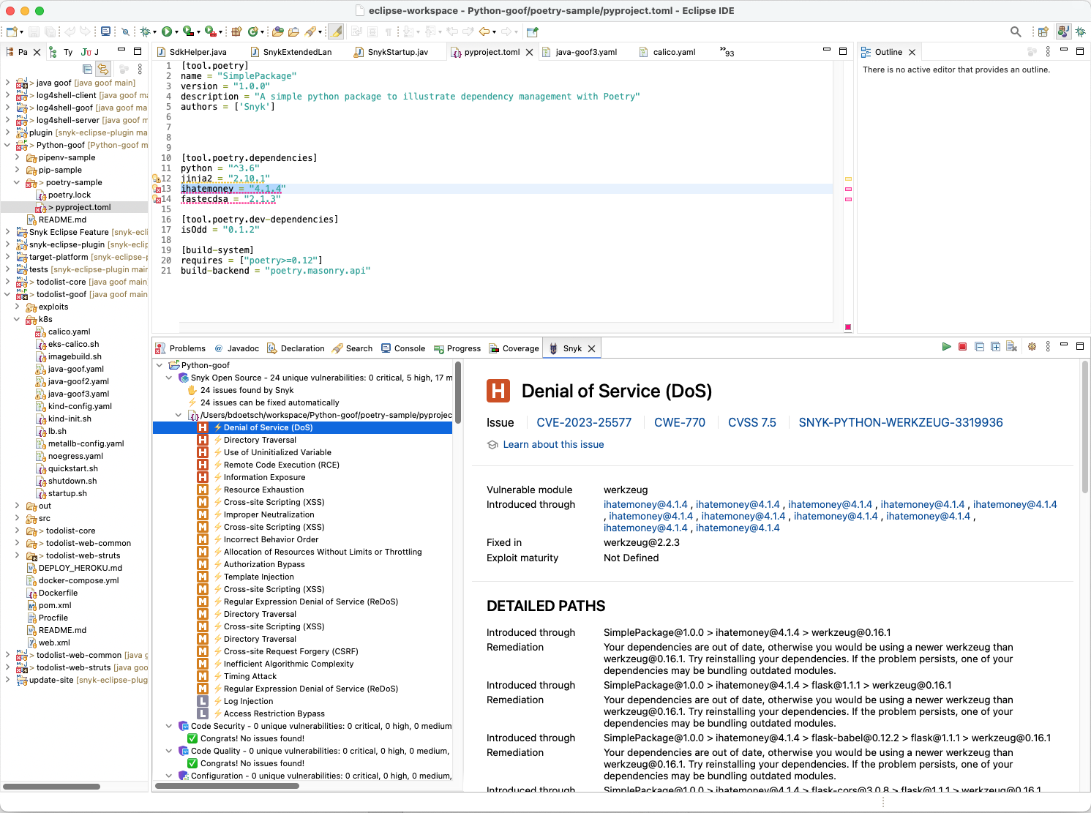
Task: Click the Snyk tree vertical scrollbar
Action: click(458, 391)
